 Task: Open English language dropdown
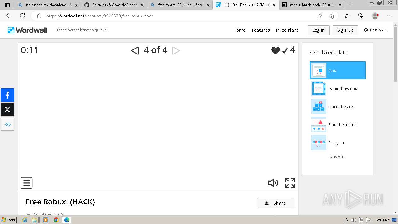(376, 30)
